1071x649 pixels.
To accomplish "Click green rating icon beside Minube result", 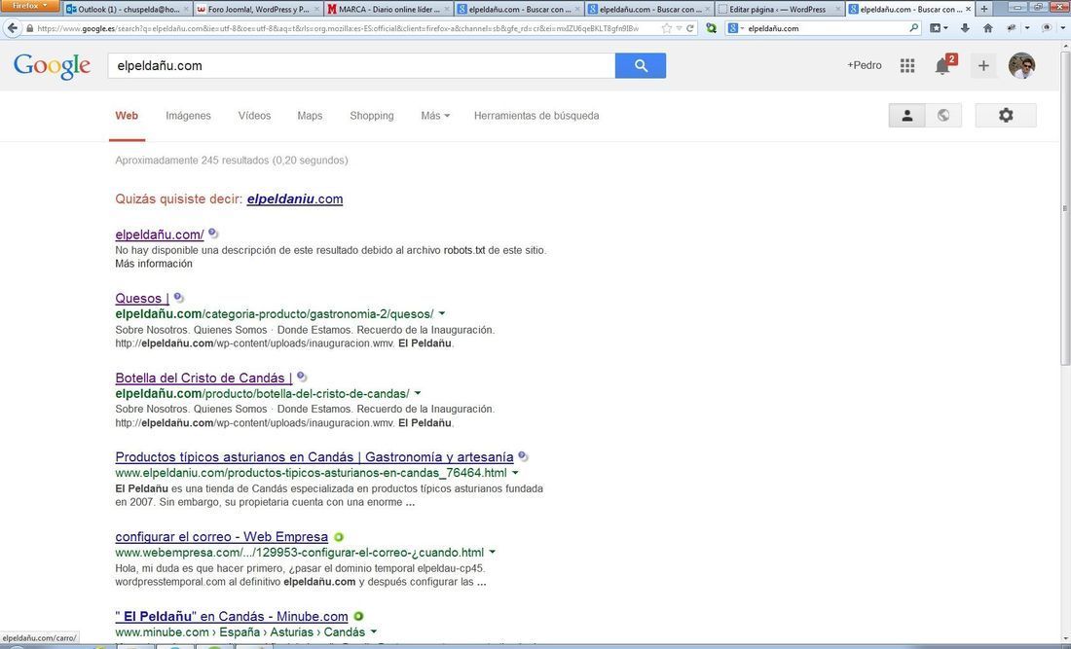I will 358,616.
